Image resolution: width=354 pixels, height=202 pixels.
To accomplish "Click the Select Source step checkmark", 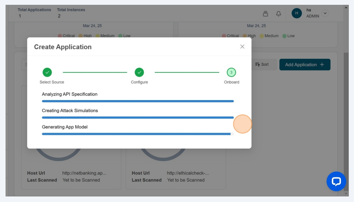I will (x=47, y=72).
